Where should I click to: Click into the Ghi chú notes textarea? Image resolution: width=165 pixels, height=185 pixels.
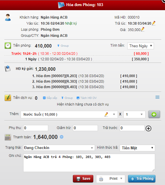tap(89, 163)
